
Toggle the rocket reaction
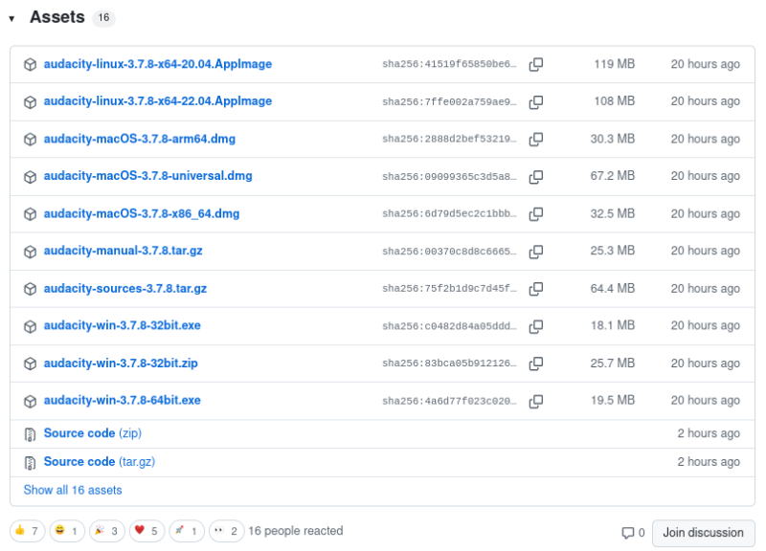click(187, 531)
